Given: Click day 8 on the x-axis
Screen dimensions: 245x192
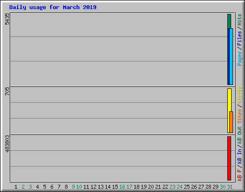Looking at the screenshot, I should pos(66,187).
